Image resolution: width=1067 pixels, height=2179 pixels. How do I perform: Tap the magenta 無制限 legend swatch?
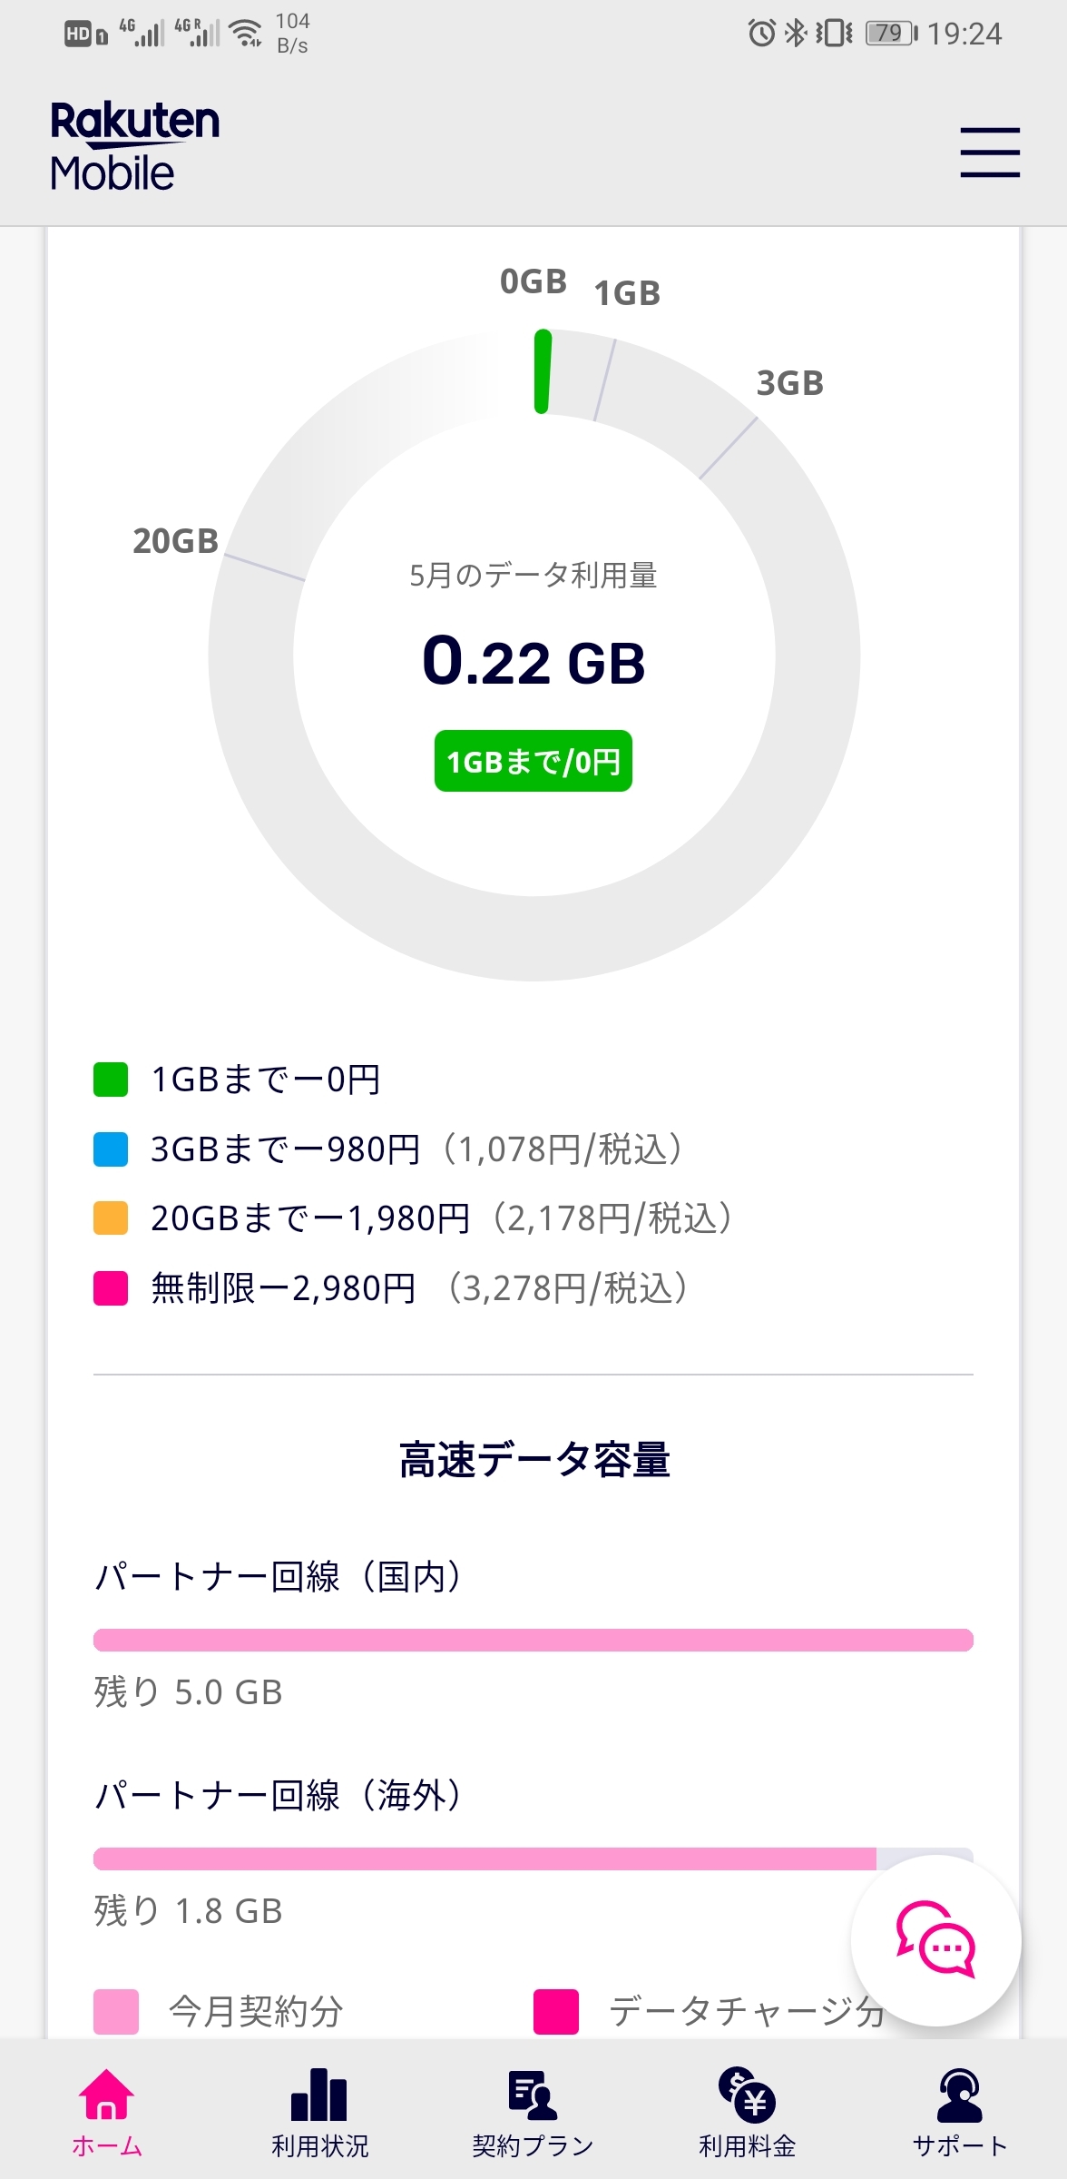[x=111, y=1287]
